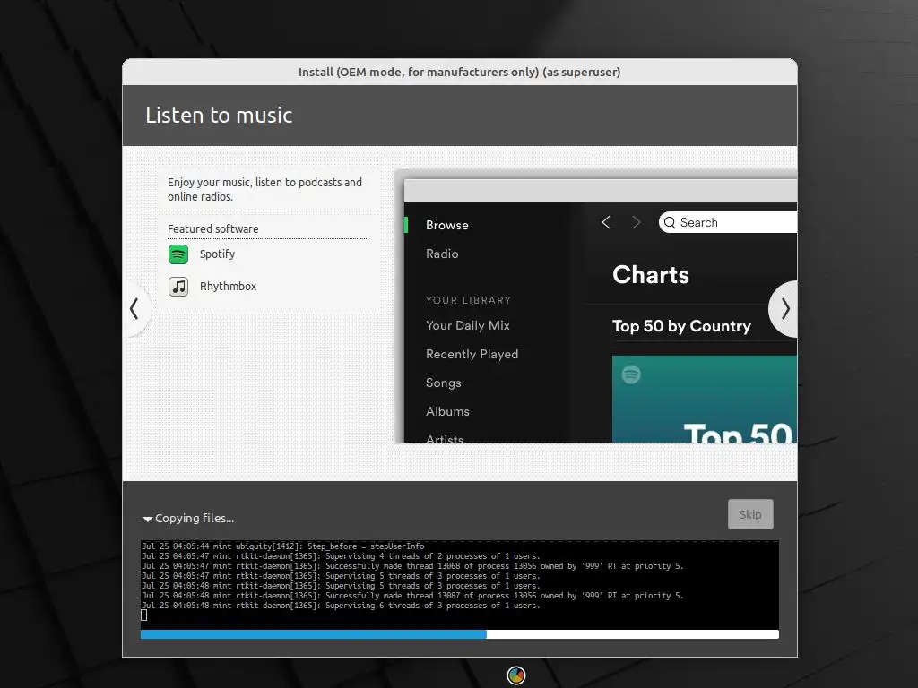Click the blue installation progress bar

[x=460, y=634]
